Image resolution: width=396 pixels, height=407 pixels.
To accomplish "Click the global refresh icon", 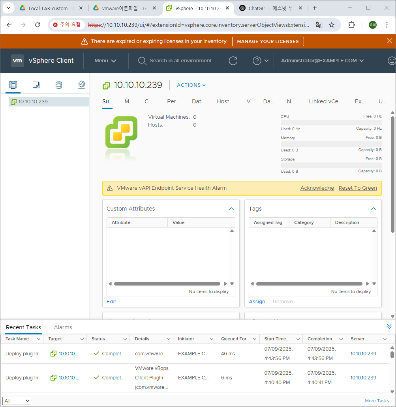I will coord(233,61).
